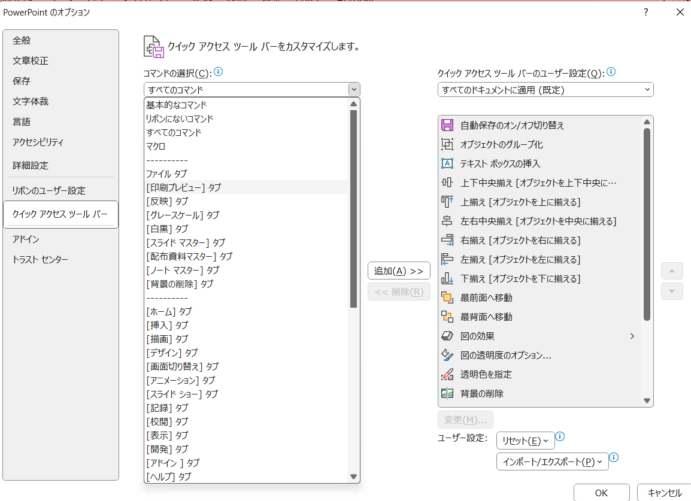The width and height of the screenshot is (691, 501).
Task: Click the move up arrow button
Action: pos(672,271)
